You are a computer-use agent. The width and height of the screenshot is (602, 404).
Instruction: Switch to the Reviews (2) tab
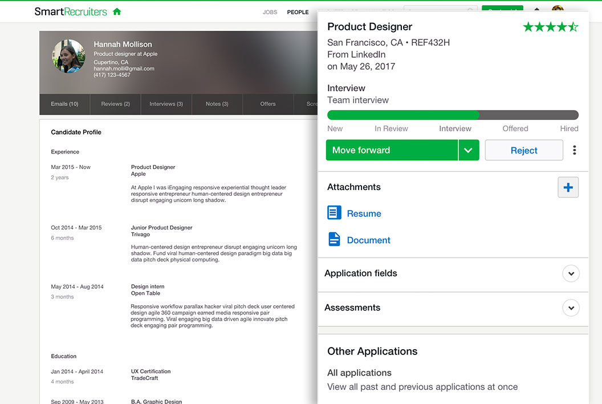tap(115, 104)
